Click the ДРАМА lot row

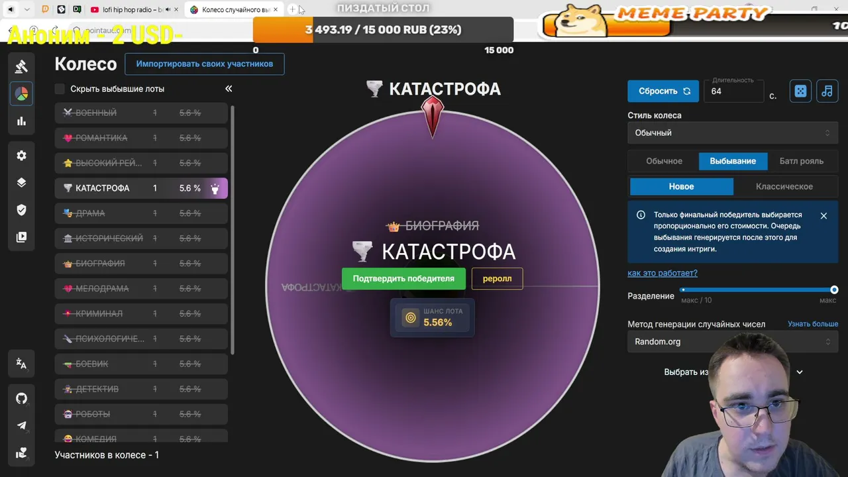(x=141, y=213)
